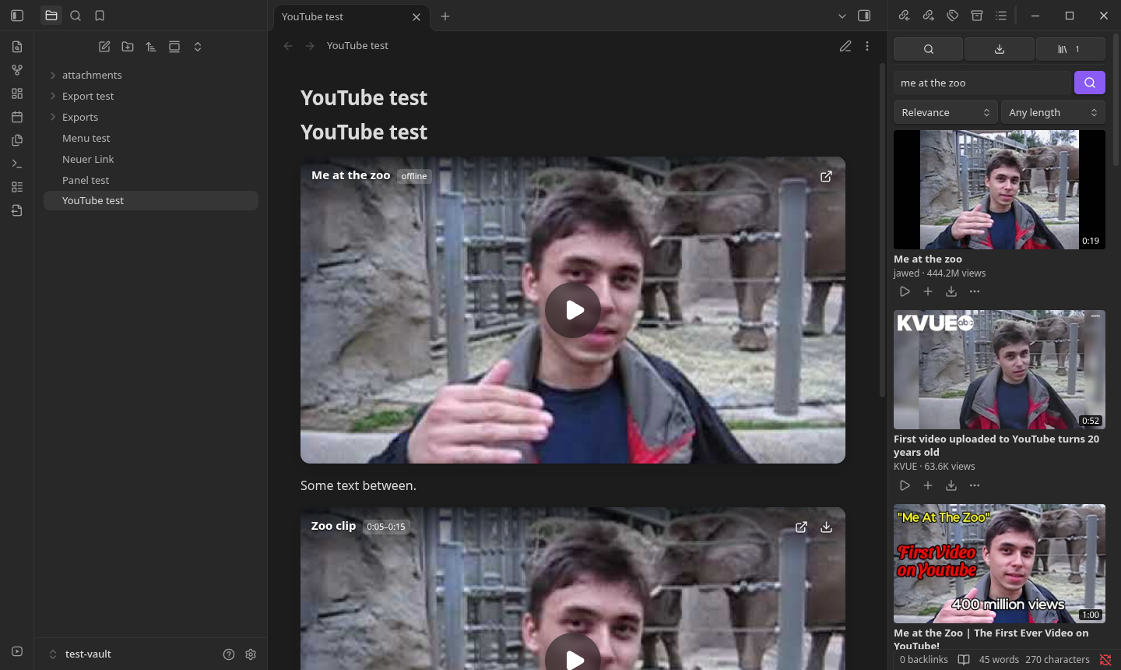Open the outgoing links sidebar tab
The height and width of the screenshot is (670, 1121).
click(x=929, y=16)
